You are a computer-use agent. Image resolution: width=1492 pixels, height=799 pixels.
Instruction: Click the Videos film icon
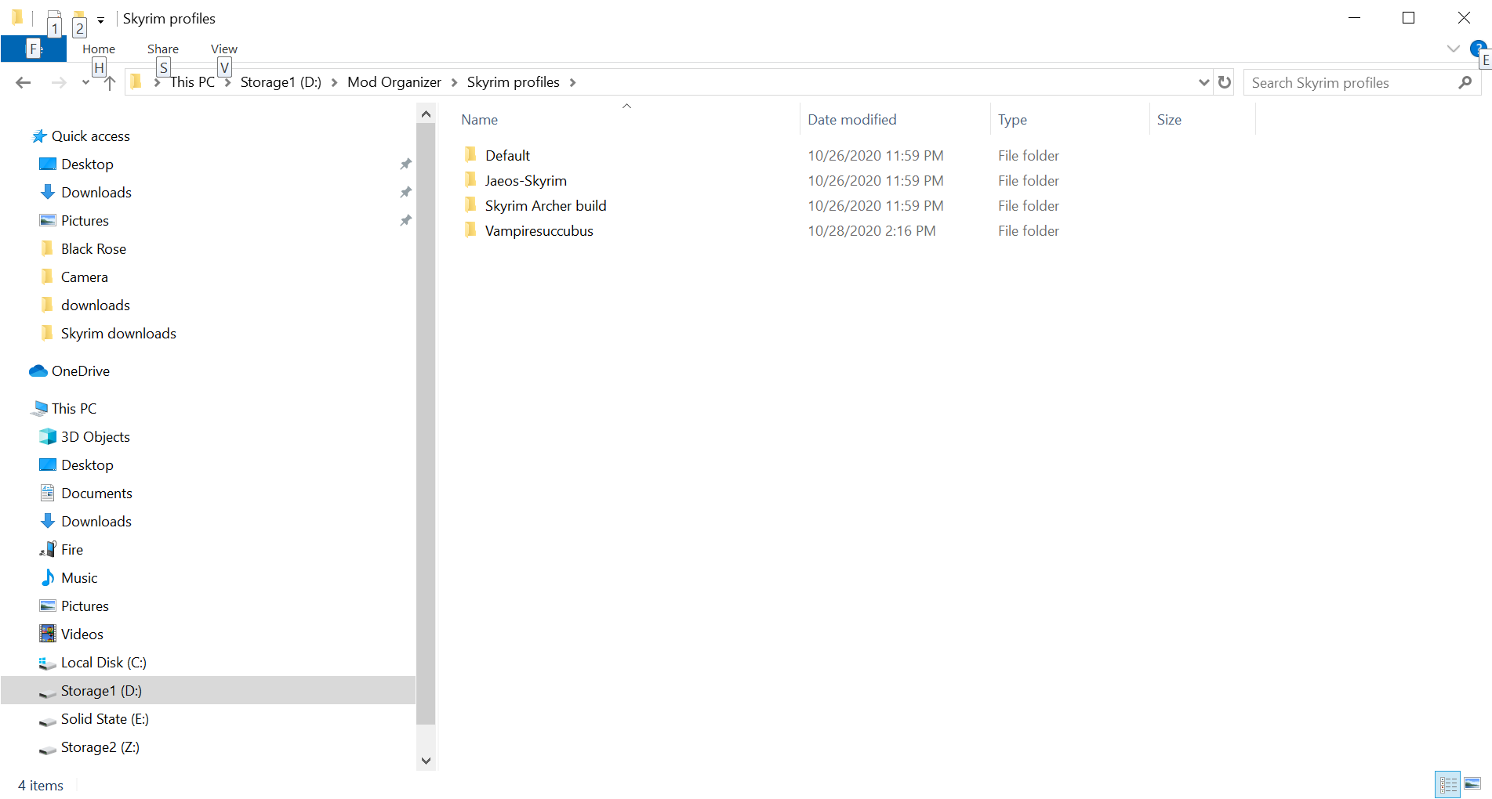(x=48, y=634)
